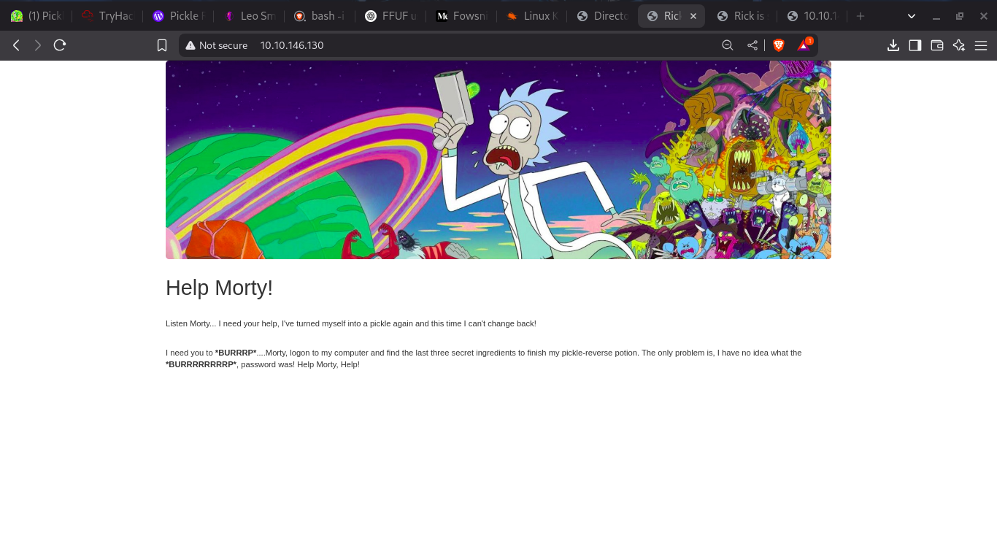Bookmark this page
Image resolution: width=997 pixels, height=541 pixels.
point(162,45)
